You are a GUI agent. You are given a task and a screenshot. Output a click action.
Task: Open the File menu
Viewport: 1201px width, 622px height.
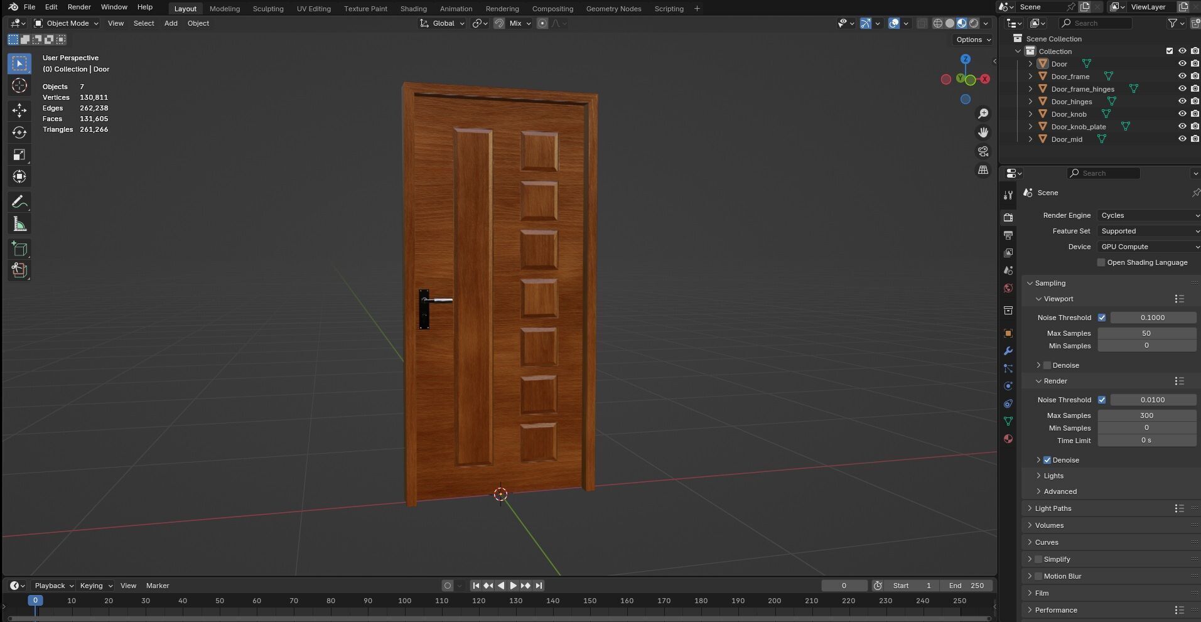[29, 7]
